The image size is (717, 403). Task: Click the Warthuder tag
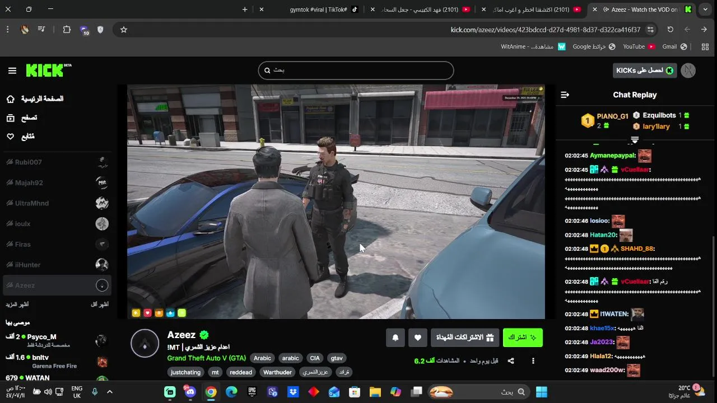point(277,372)
